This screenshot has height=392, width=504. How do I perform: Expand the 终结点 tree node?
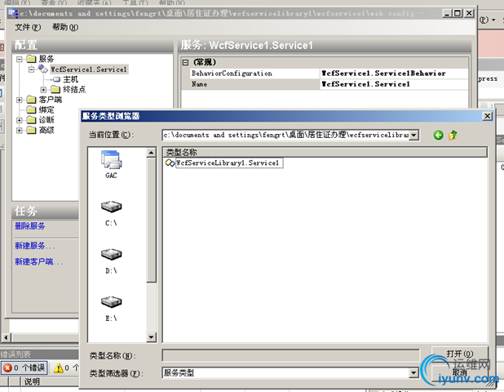coord(44,90)
